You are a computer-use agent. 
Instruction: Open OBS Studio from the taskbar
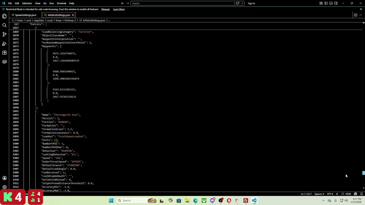221,200
